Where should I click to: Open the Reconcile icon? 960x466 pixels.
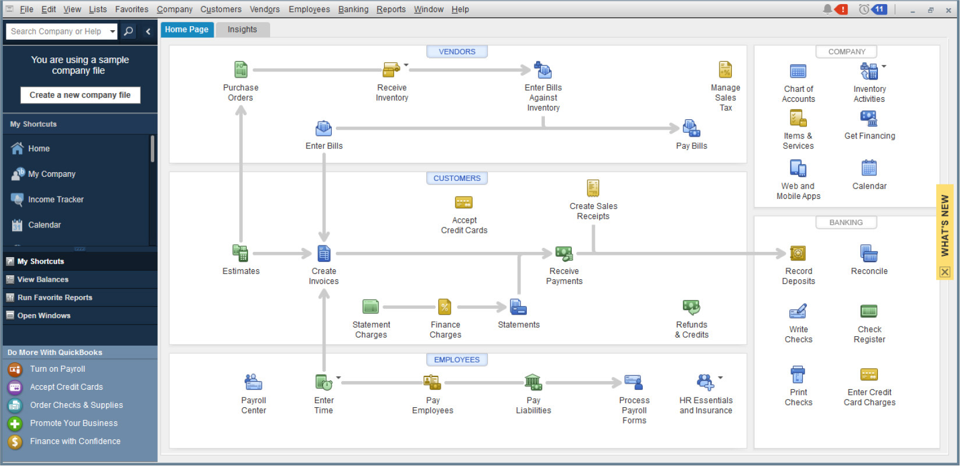[x=869, y=253]
